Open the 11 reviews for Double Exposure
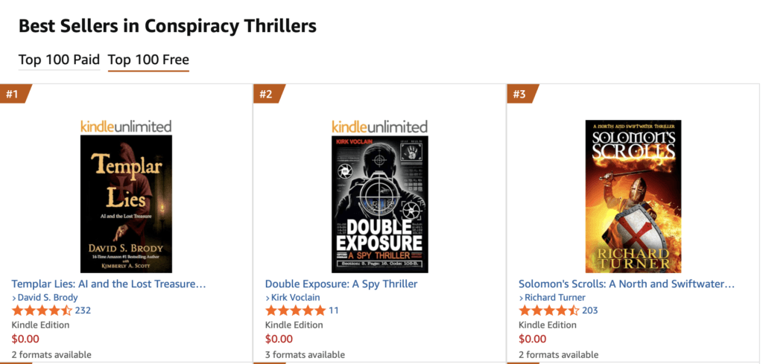 coord(334,310)
